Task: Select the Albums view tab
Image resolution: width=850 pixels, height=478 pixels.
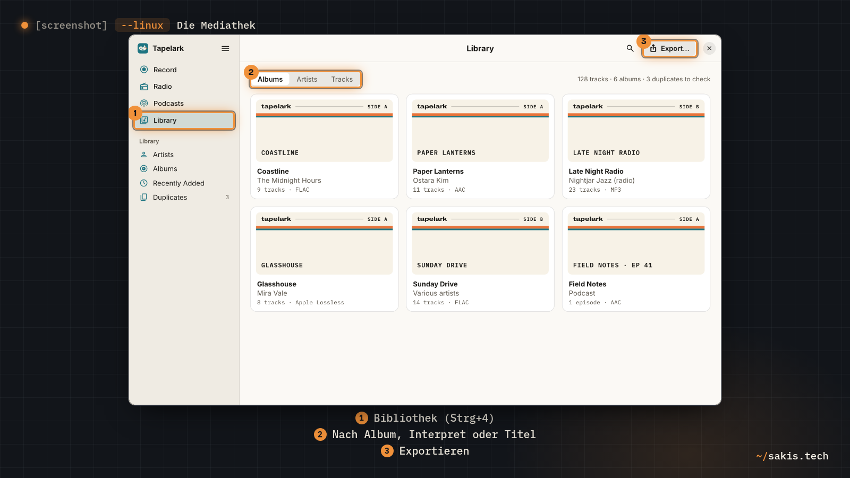Action: [x=270, y=79]
